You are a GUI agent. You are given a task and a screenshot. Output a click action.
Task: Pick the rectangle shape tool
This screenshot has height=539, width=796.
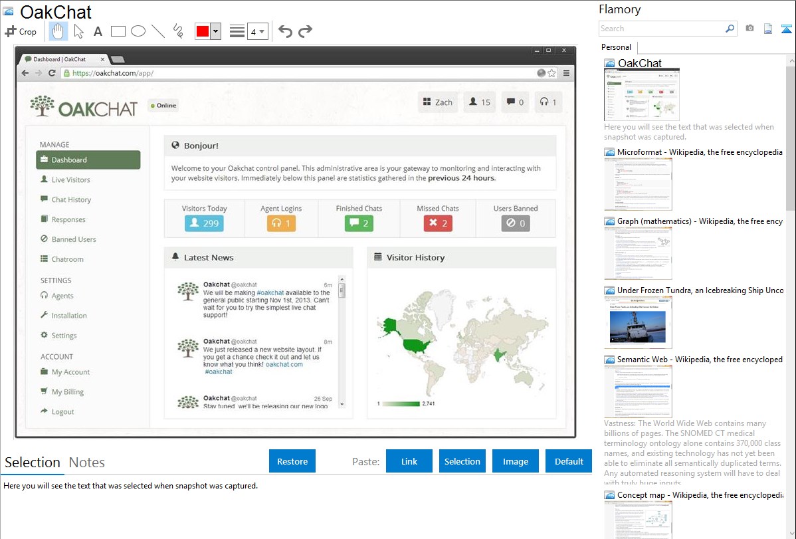click(x=118, y=31)
